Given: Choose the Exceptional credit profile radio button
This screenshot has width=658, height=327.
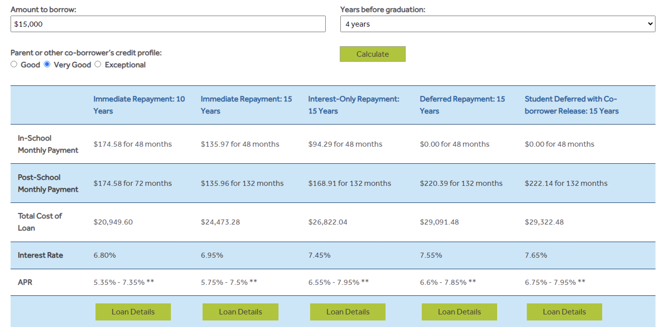Looking at the screenshot, I should 98,64.
